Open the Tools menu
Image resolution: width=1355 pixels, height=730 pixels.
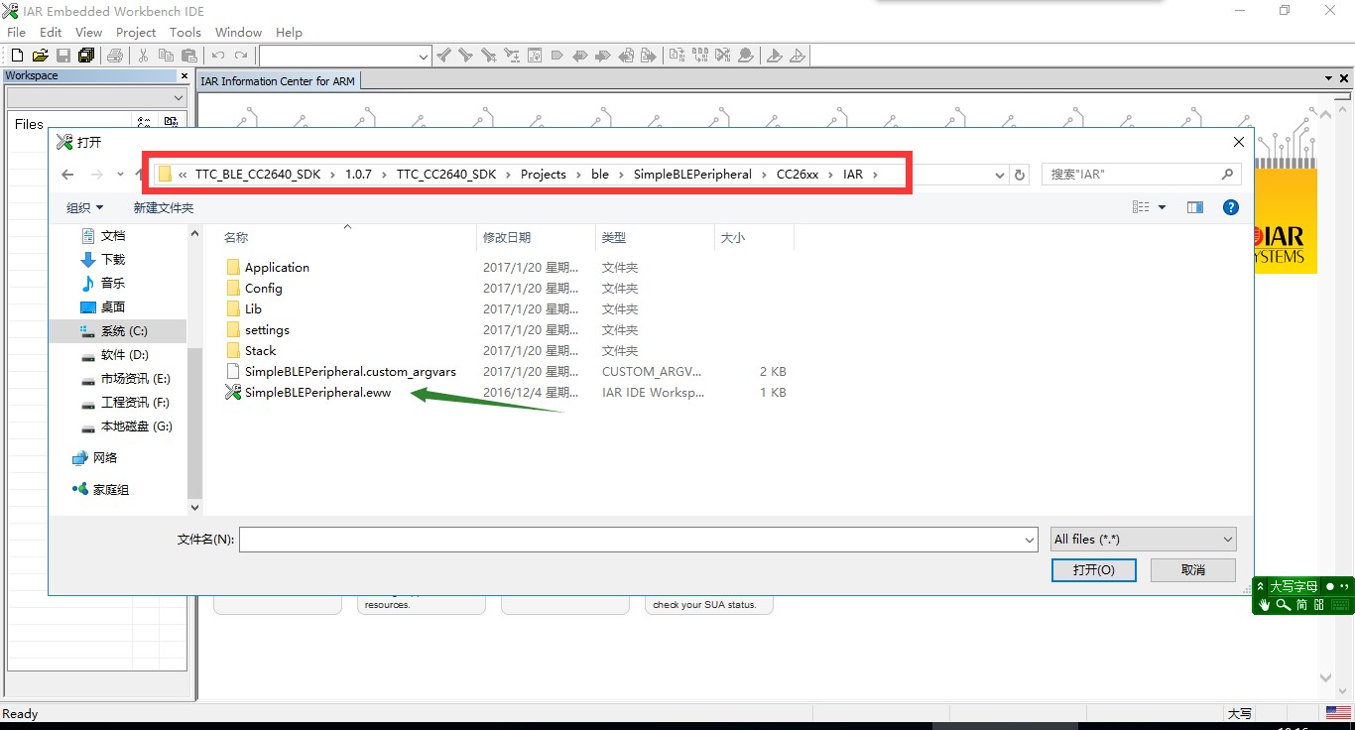(x=185, y=33)
